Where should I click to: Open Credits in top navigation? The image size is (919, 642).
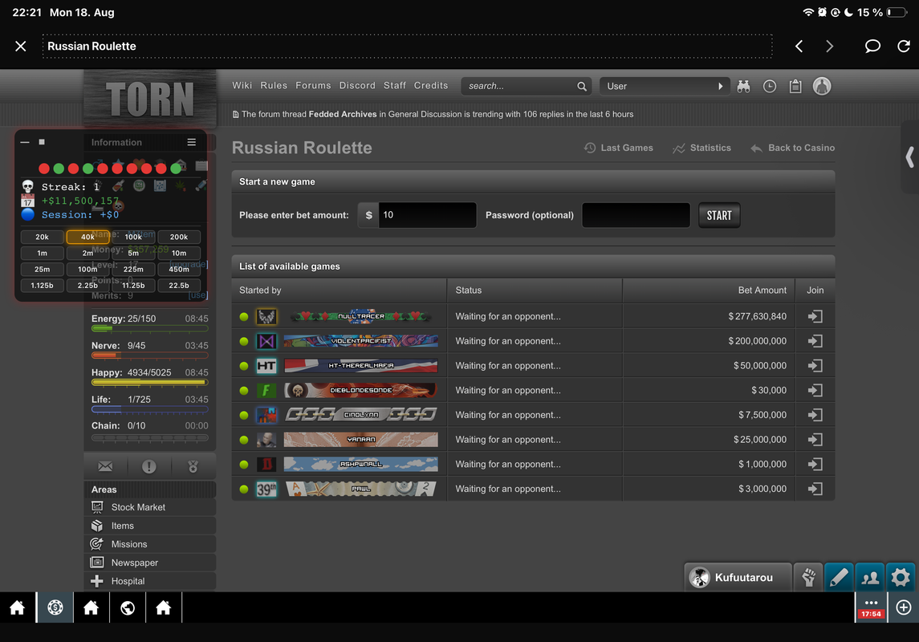431,86
